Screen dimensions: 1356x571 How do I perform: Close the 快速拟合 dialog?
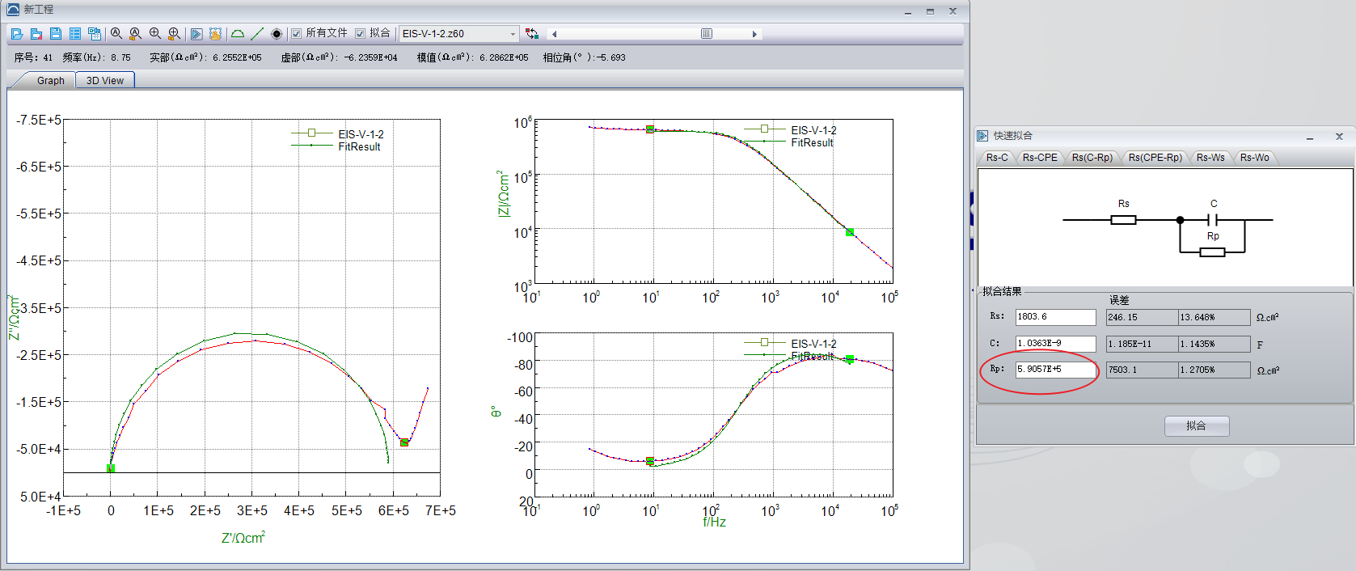(x=1339, y=137)
